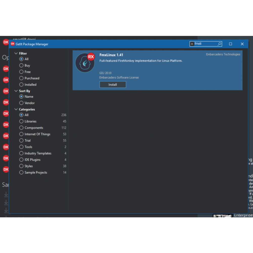The image size is (253, 253).
Task: Collapse the Categories section
Action: coord(16,110)
